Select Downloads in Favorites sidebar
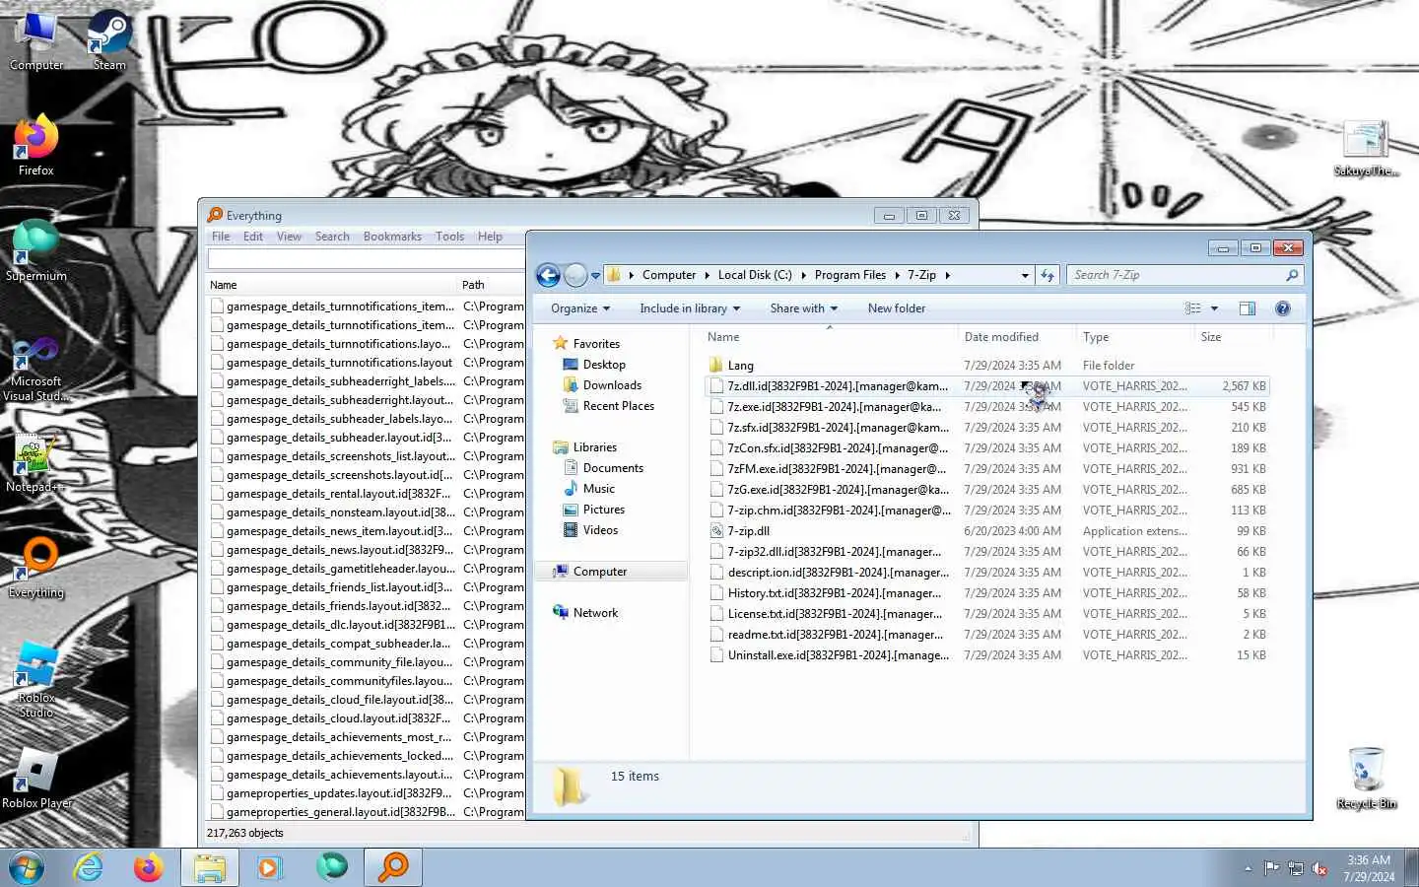Screen dimensions: 1419x887 pyautogui.click(x=612, y=385)
